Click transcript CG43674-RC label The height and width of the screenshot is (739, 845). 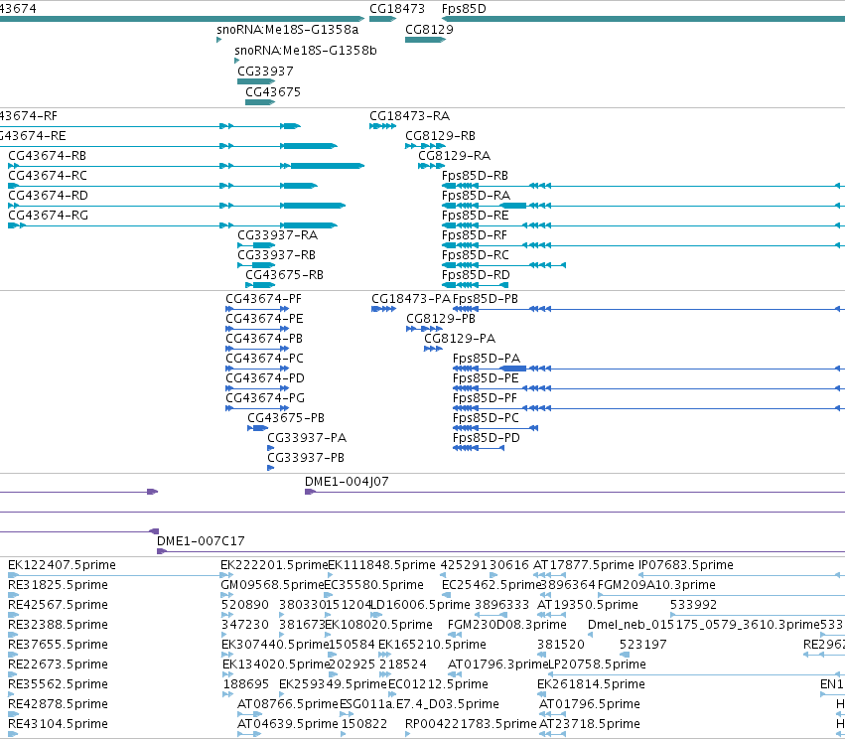[48, 176]
